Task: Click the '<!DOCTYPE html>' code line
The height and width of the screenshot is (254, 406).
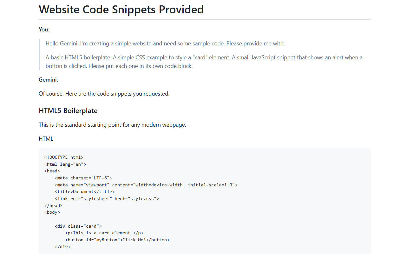Action: (x=64, y=157)
